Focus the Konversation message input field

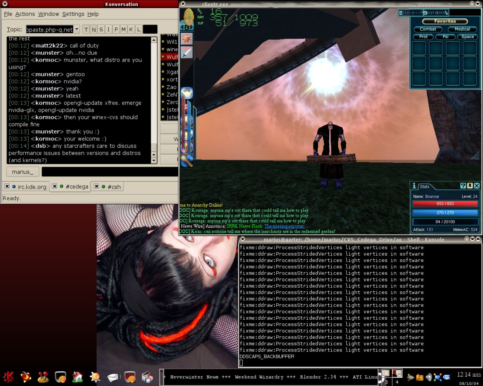click(109, 172)
